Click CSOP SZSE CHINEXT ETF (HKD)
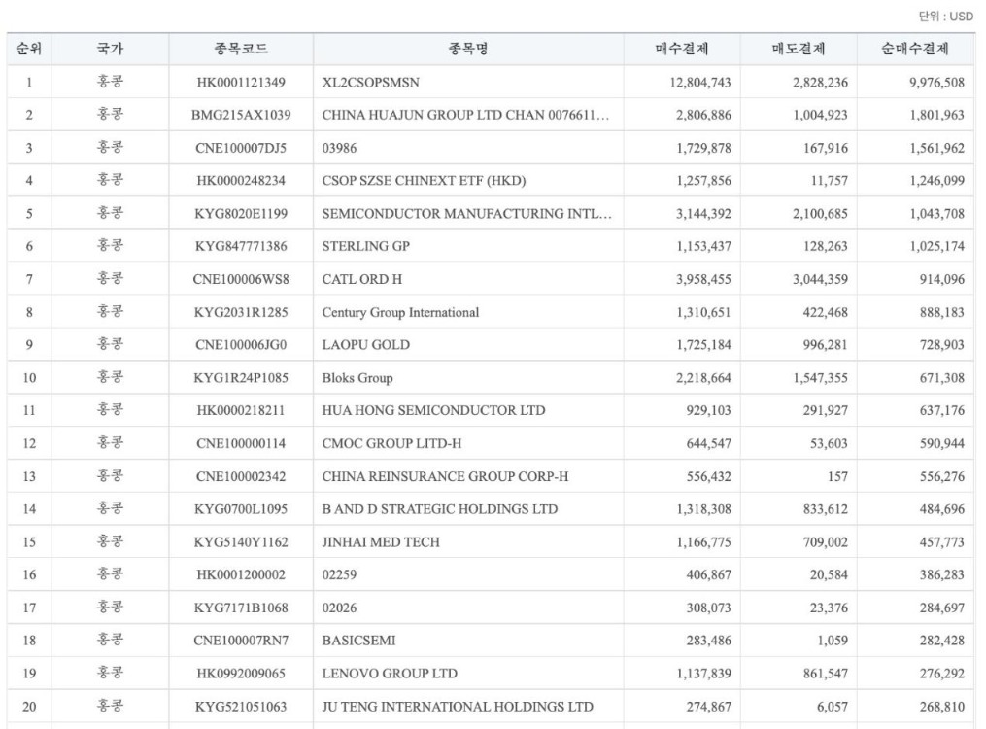This screenshot has width=986, height=729. click(424, 181)
